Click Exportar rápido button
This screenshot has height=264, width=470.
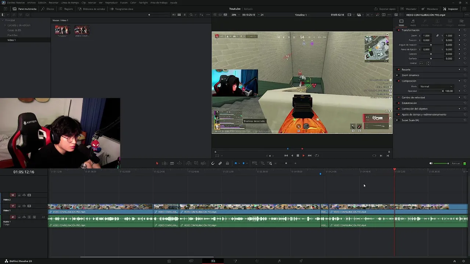(x=385, y=9)
